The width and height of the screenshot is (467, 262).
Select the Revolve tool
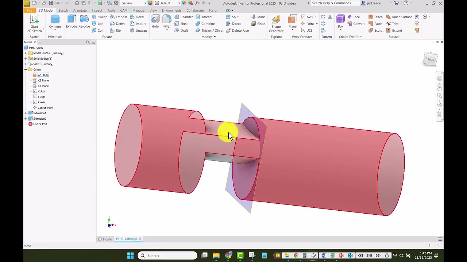click(84, 21)
